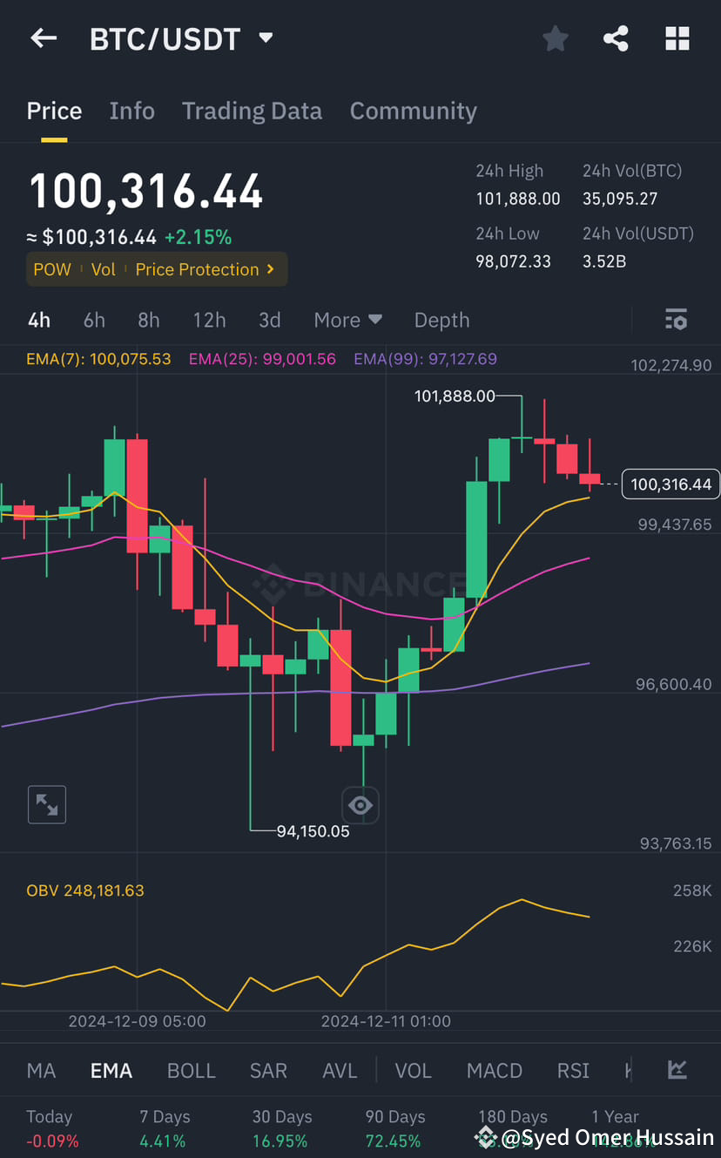Switch to the Info tab

tap(131, 111)
